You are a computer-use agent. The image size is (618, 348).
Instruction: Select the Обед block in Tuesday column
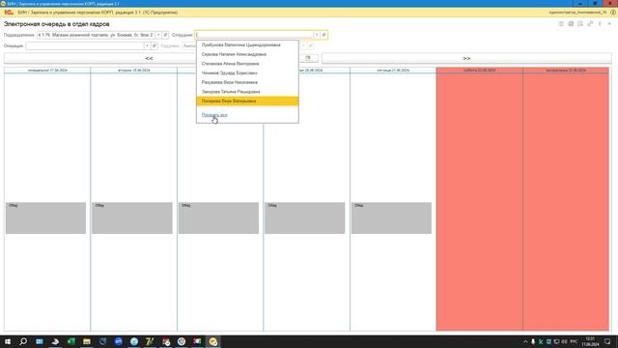[132, 217]
